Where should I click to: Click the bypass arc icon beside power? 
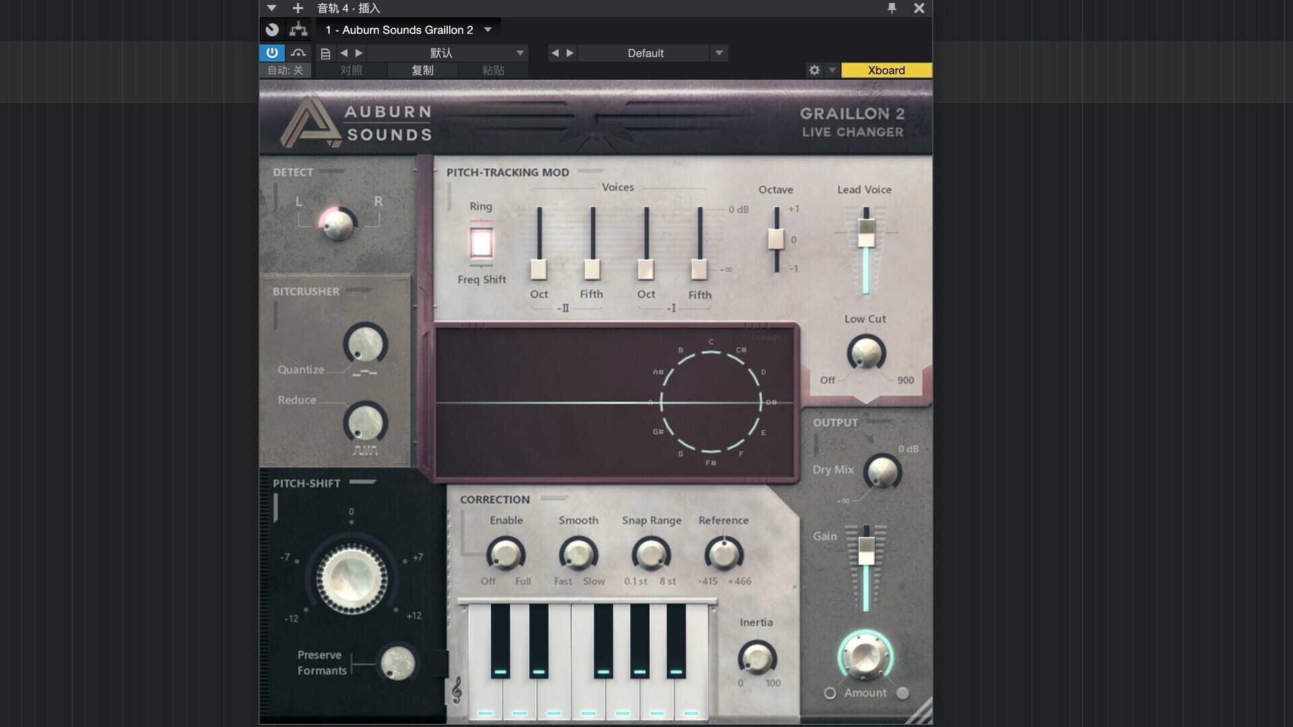point(298,53)
